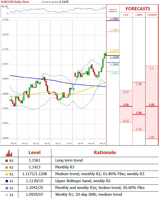Viewport: 159px width, 198px height.
Task: Click the 1.07 value in 1 DAY forecast
Action: click(126, 92)
